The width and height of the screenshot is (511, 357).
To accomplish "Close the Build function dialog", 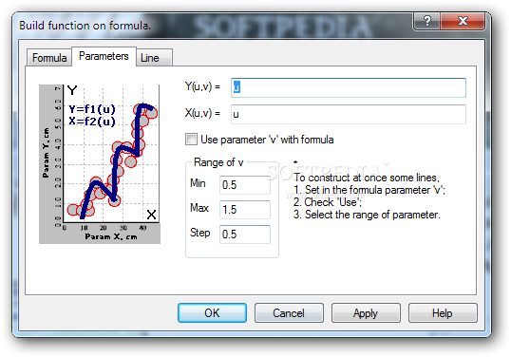I will [x=463, y=21].
